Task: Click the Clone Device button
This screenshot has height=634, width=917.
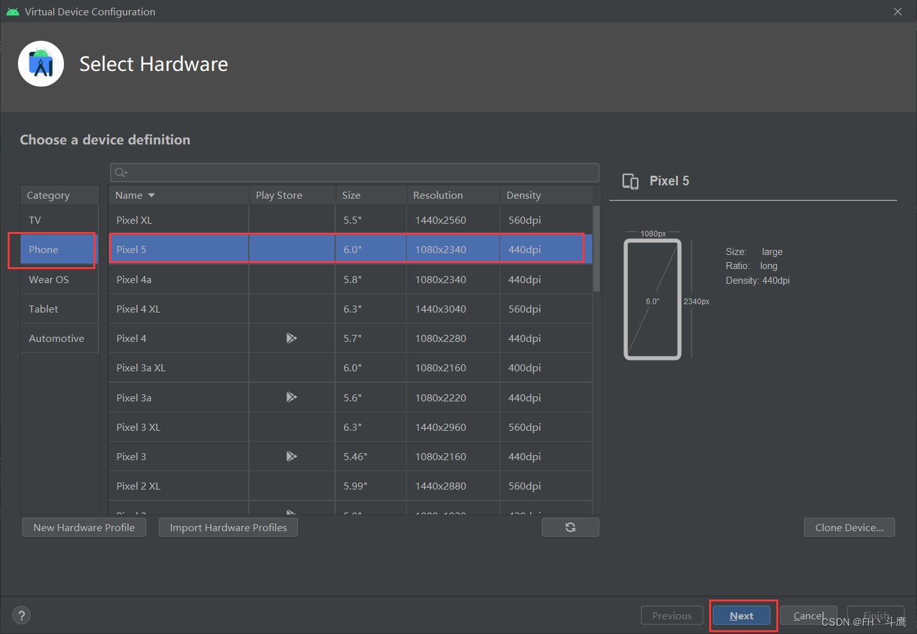Action: tap(849, 527)
